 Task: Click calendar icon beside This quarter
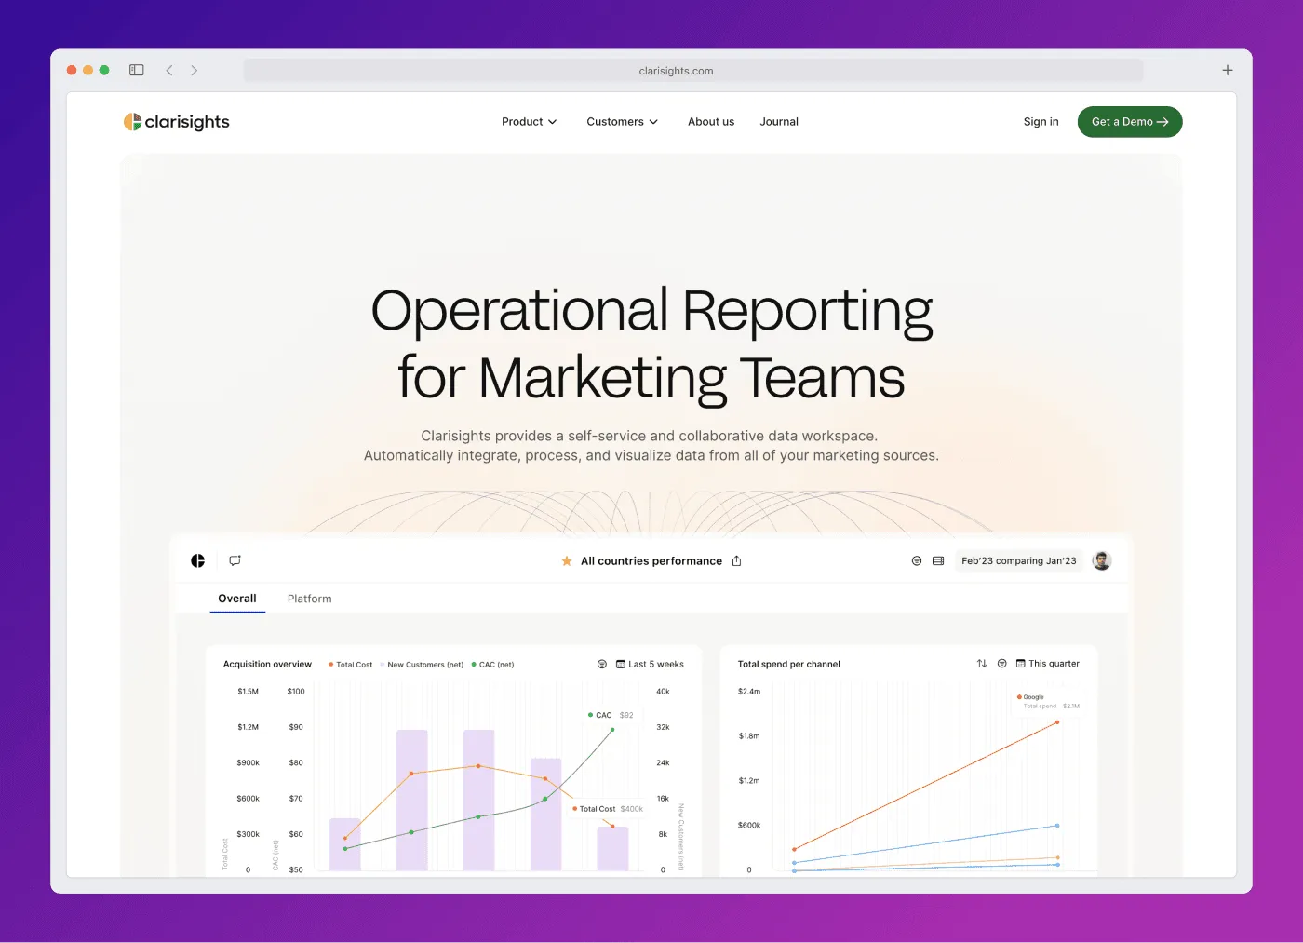pyautogui.click(x=1021, y=663)
